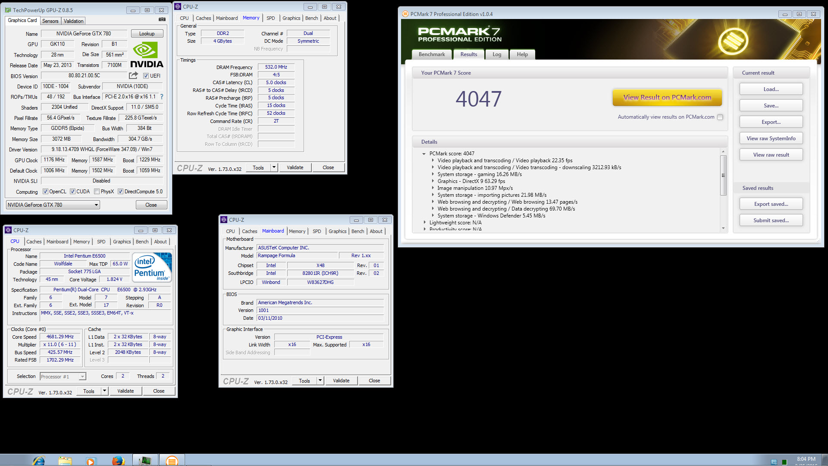The height and width of the screenshot is (466, 828).
Task: Toggle the CUDA checkbox
Action: click(73, 192)
